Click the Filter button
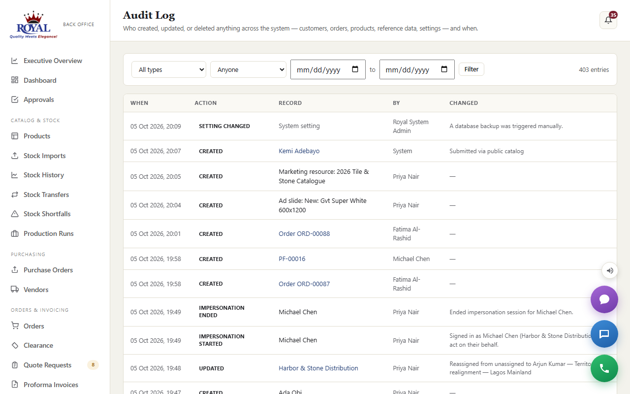The image size is (630, 394). pyautogui.click(x=472, y=69)
